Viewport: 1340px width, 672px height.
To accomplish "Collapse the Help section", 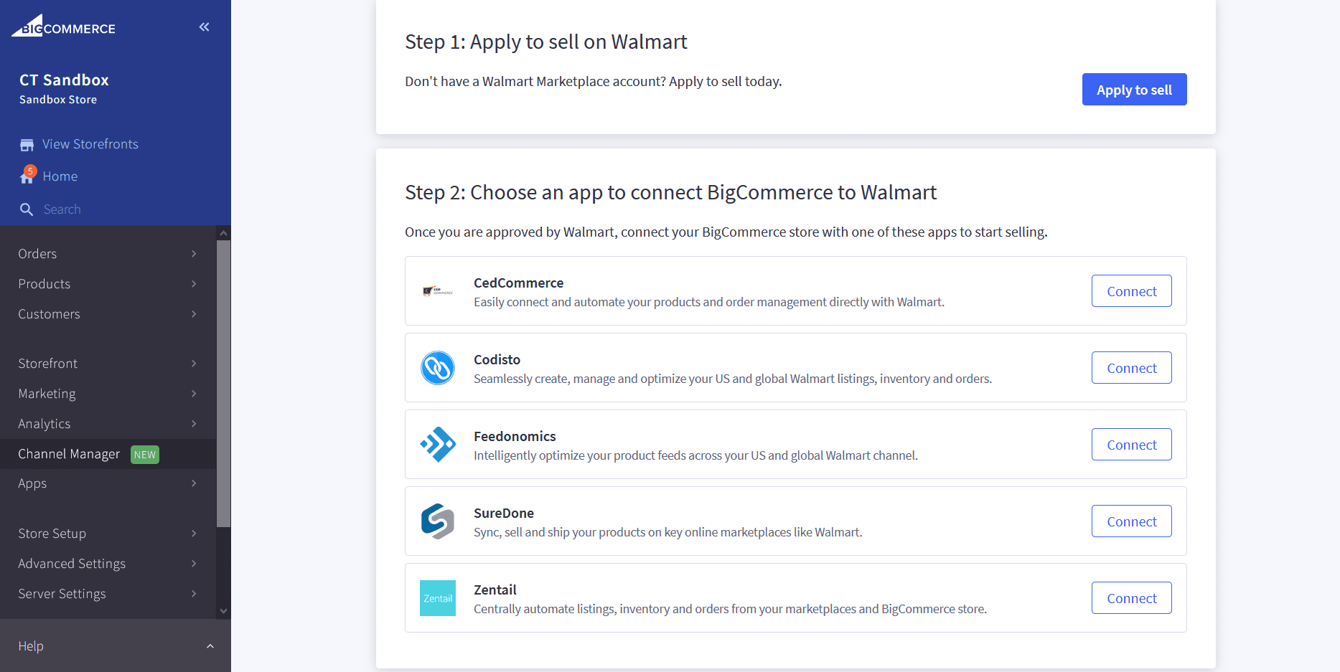I will tap(210, 645).
